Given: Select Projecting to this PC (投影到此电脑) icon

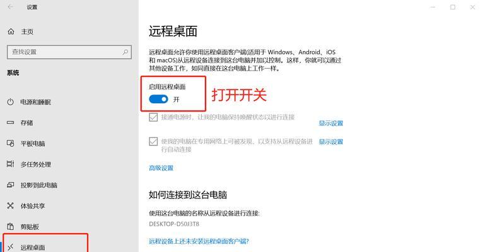Looking at the screenshot, I should click(11, 185).
